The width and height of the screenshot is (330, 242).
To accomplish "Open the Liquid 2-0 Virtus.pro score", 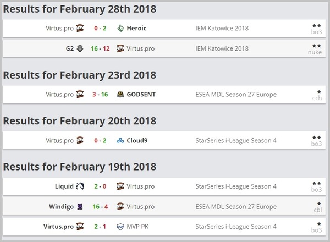I will 100,186.
